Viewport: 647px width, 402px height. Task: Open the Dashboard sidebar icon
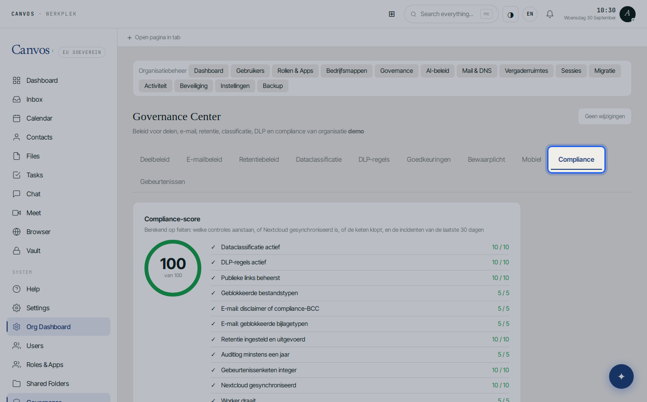17,80
